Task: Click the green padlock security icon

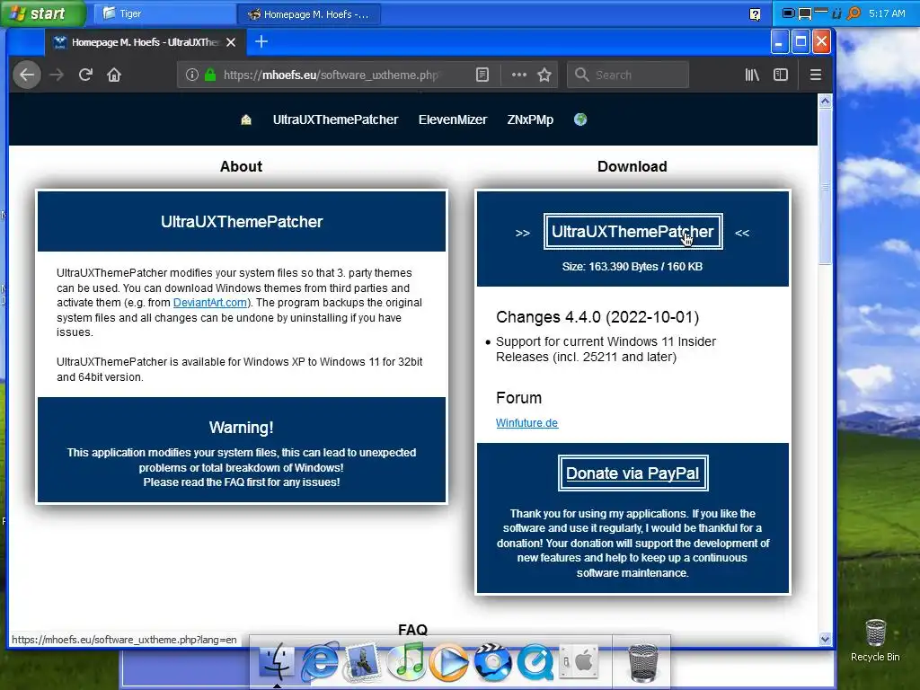Action: (210, 75)
